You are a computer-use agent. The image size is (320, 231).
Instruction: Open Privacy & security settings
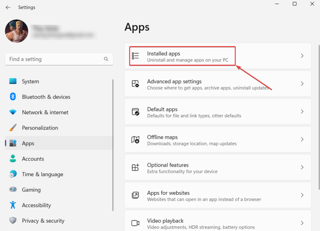click(59, 221)
